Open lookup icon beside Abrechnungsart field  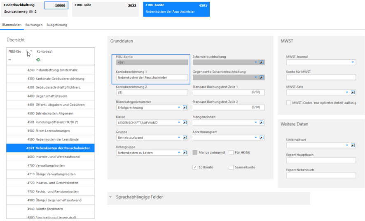[262, 137]
